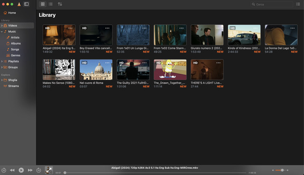Open more options on From 1x02 thumbnail

[181, 28]
